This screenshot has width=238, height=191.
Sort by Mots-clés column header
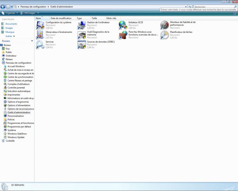point(113,18)
